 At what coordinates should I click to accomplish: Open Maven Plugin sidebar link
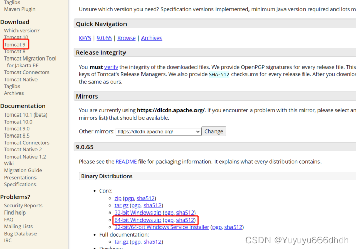pyautogui.click(x=20, y=9)
